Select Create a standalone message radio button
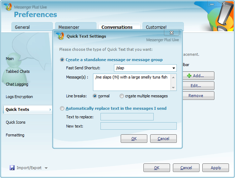Image resolution: width=235 pixels, height=178 pixels. [x=62, y=60]
